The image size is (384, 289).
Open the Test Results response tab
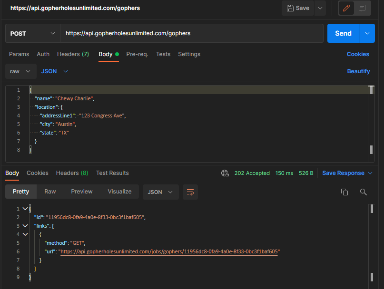click(x=112, y=173)
